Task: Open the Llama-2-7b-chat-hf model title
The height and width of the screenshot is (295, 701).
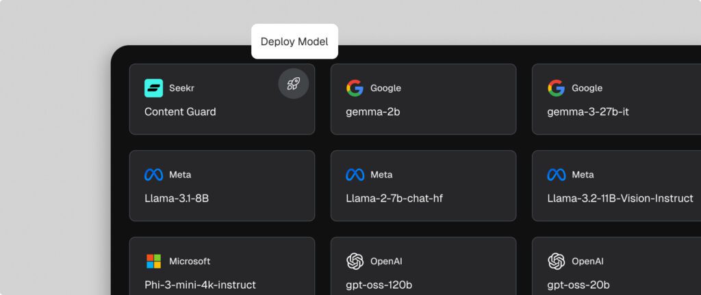Action: pyautogui.click(x=394, y=199)
